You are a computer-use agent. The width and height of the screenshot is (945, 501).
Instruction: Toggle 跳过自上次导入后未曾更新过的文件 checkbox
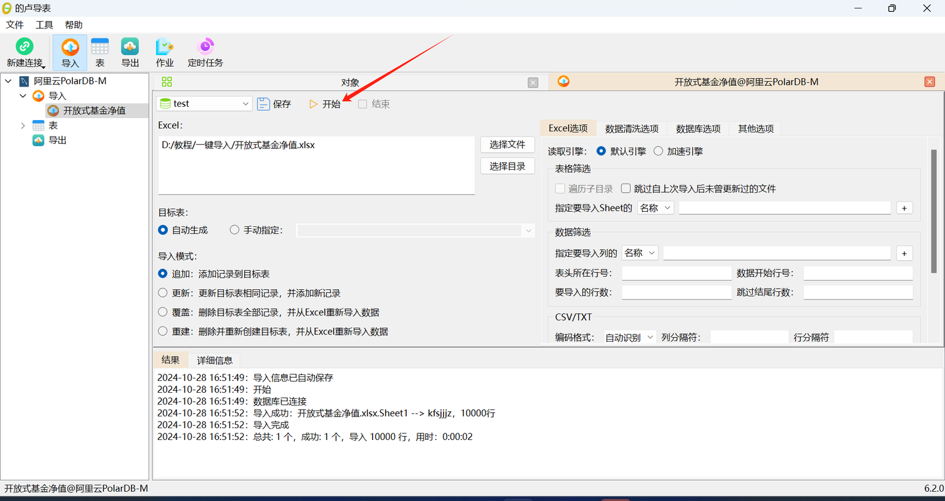(x=626, y=189)
